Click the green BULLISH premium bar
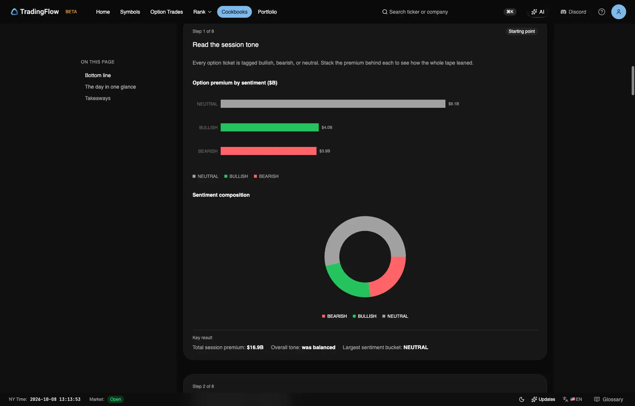Viewport: 635px width, 406px height. 269,127
